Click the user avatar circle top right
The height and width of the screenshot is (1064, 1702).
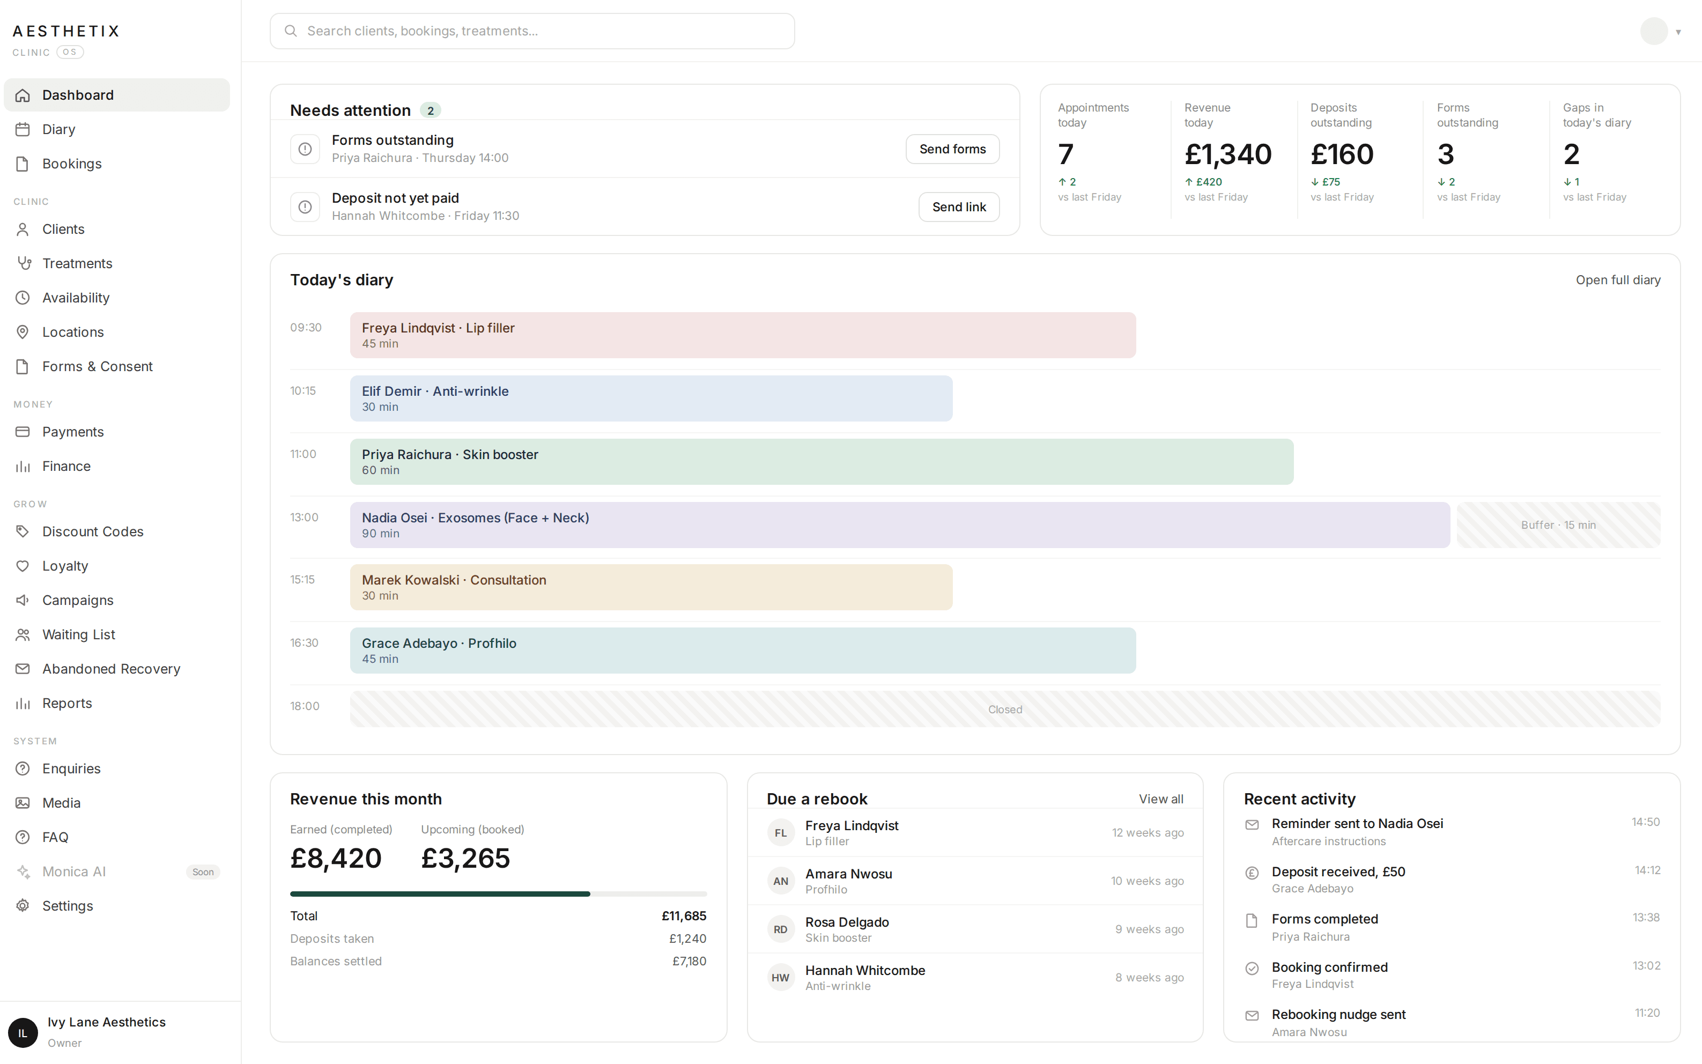[x=1653, y=32]
